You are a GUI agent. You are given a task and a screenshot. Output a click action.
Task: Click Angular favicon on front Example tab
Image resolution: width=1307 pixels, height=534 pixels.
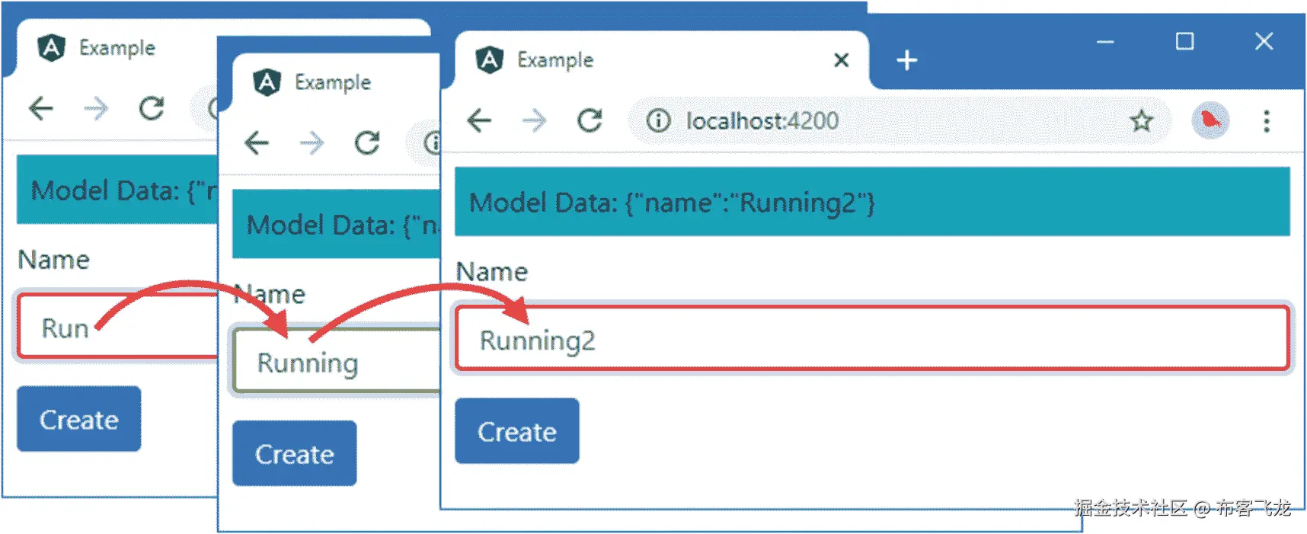point(489,59)
